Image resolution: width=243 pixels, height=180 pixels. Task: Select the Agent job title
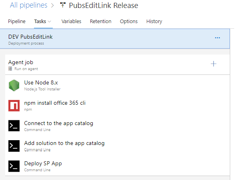[21, 63]
